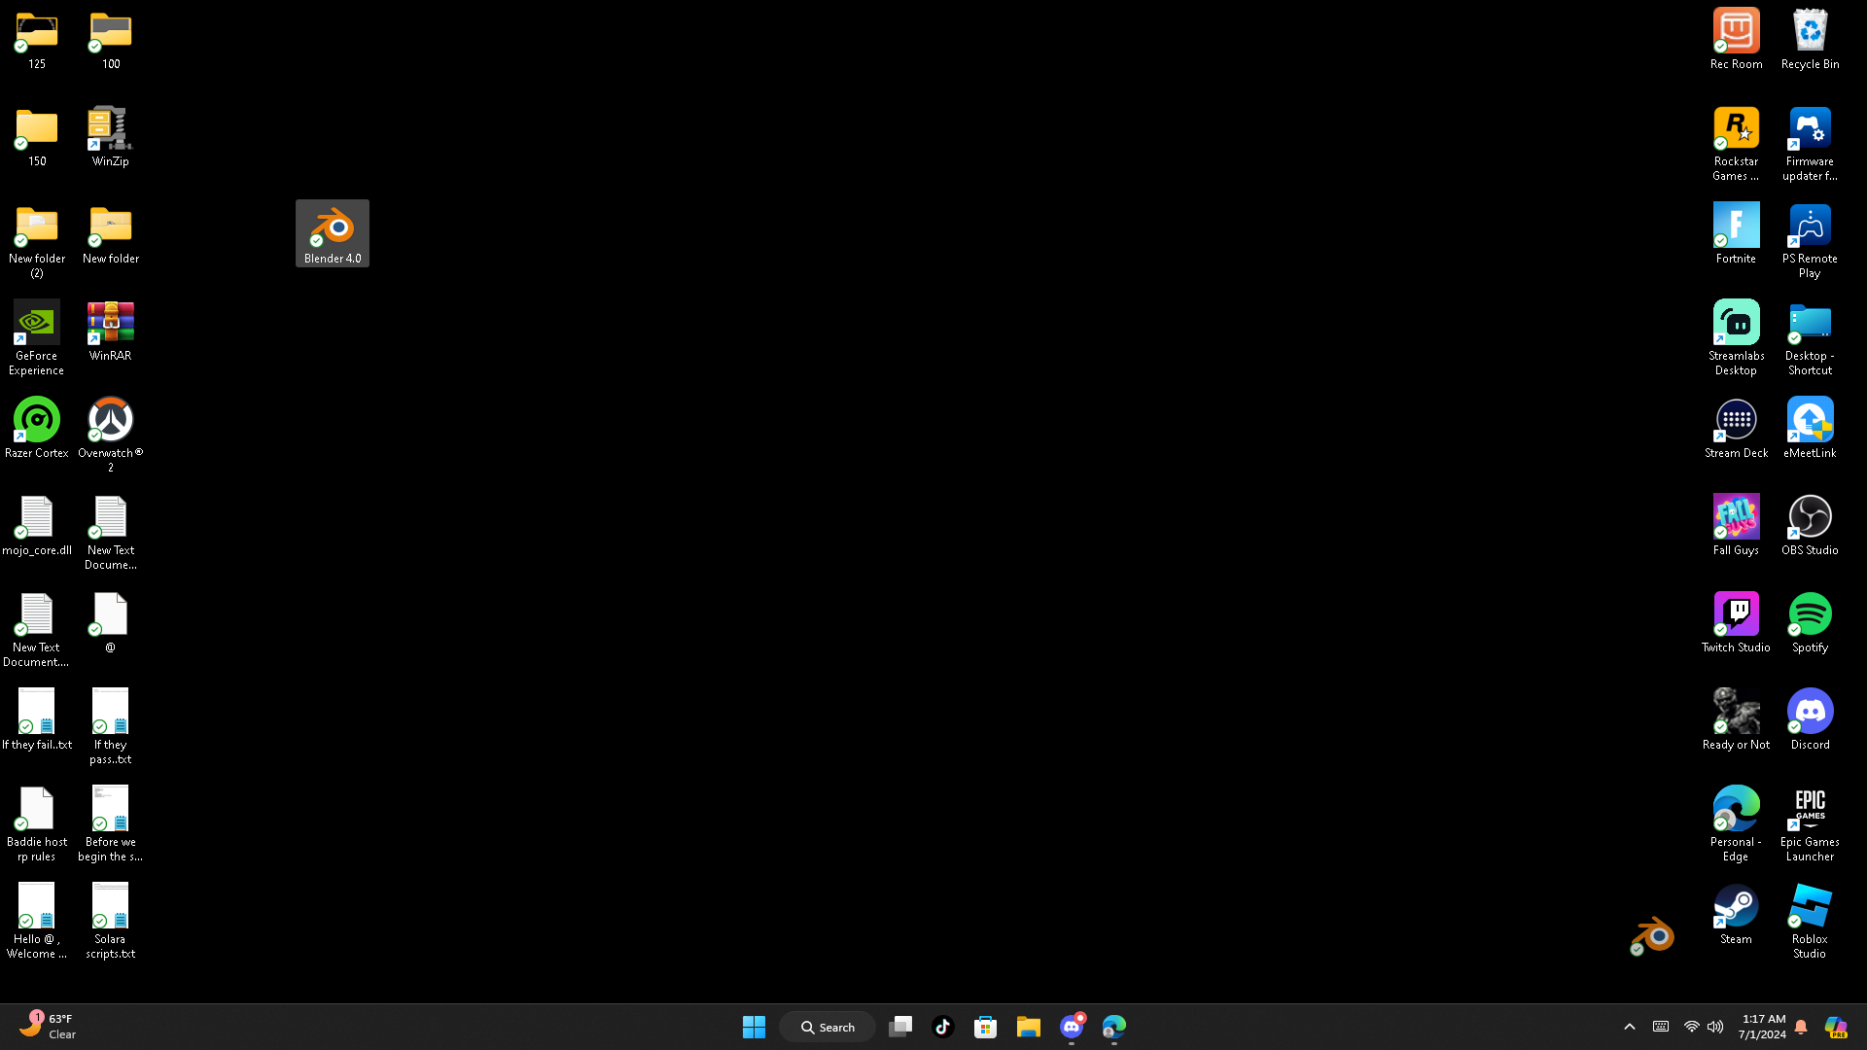
Task: Launch WinRAR from the desktop
Action: click(111, 331)
